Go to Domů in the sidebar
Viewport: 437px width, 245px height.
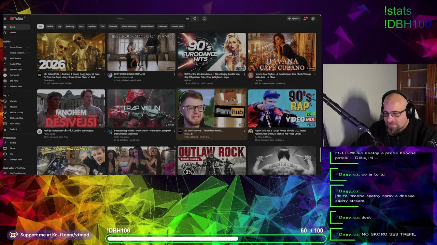pos(17,27)
